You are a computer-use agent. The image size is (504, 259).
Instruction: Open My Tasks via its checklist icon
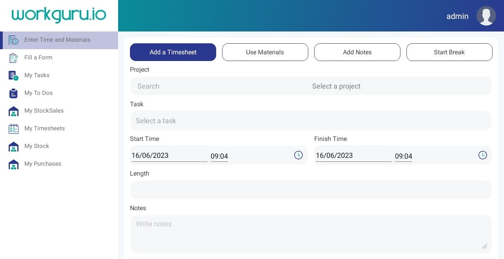point(13,75)
